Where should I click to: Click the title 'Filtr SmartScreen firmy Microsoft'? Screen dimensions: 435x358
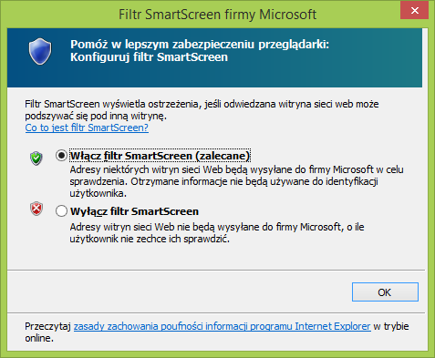point(217,15)
